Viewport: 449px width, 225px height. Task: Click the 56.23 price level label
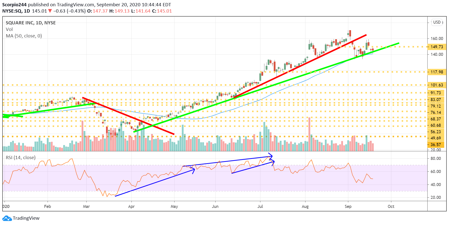coord(436,132)
